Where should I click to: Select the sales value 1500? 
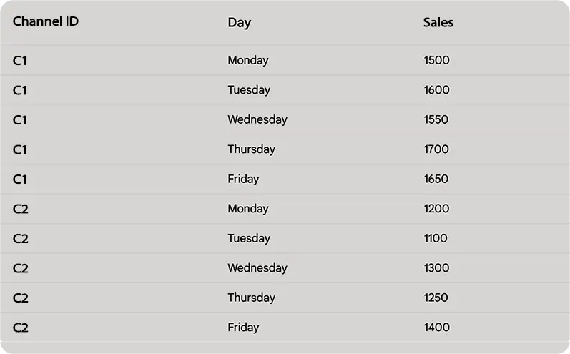[436, 60]
